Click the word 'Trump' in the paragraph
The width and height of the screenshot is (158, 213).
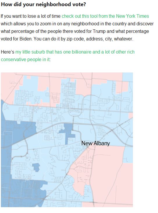tap(99, 31)
